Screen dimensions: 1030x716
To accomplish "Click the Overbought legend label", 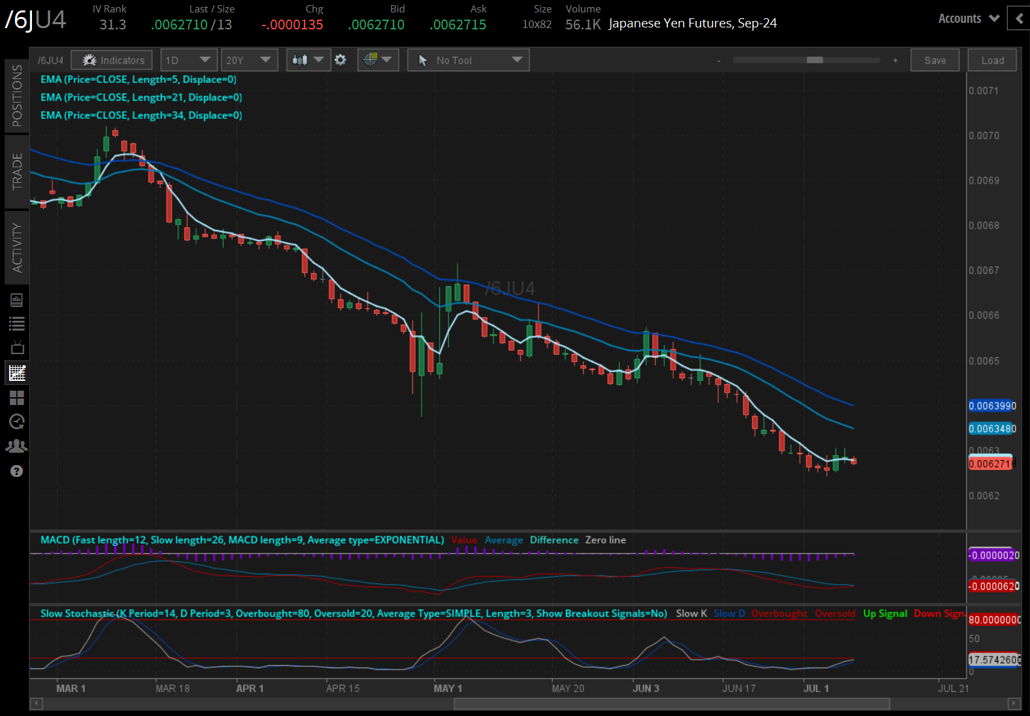I will (x=779, y=613).
